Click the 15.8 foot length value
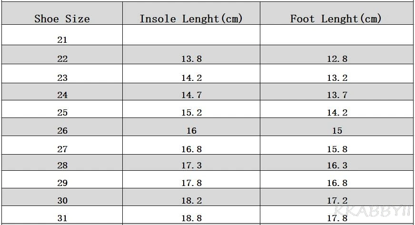The width and height of the screenshot is (415, 225). (337, 149)
